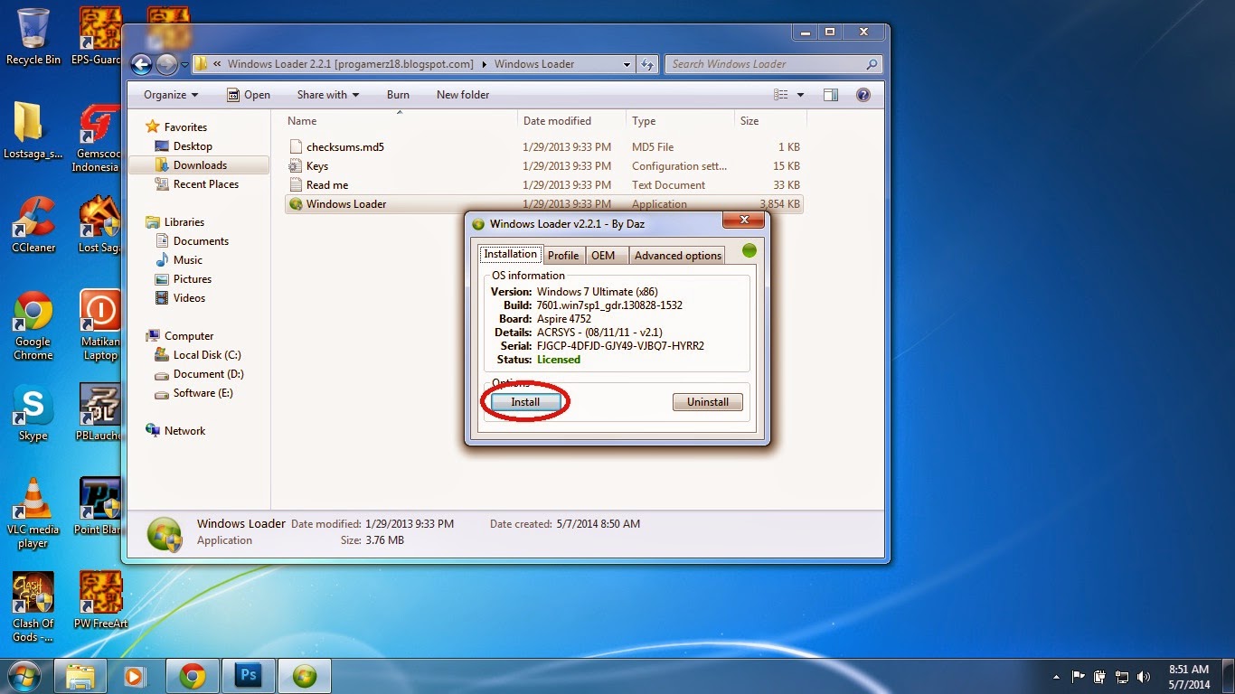Launch PBLauncher desktop shortcut

[x=99, y=414]
